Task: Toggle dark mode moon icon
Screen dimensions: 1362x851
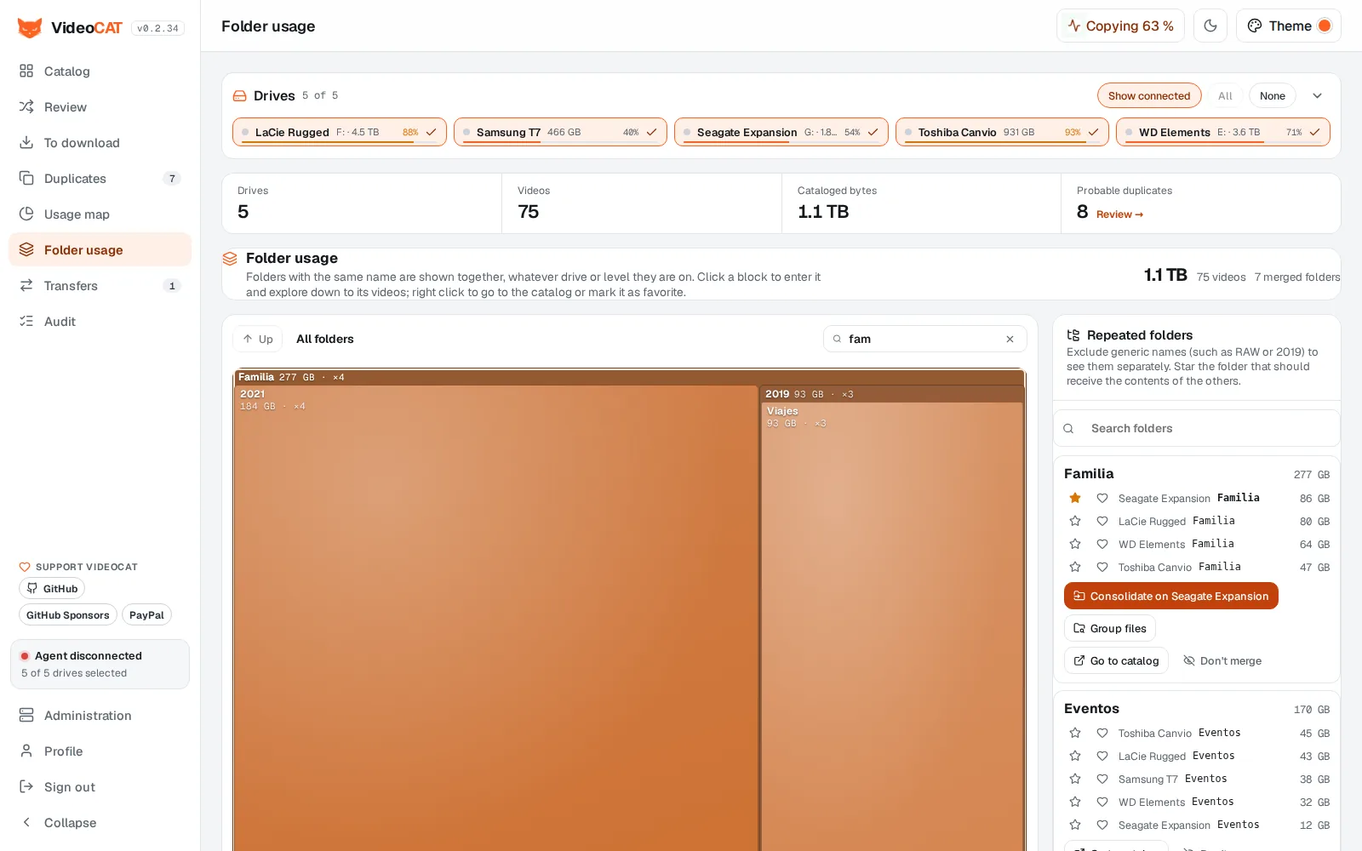Action: [1210, 26]
